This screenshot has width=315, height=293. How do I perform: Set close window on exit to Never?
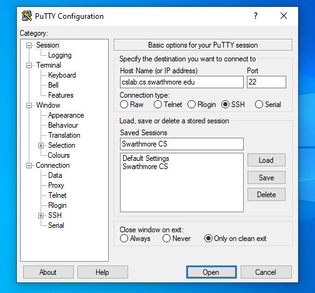166,239
